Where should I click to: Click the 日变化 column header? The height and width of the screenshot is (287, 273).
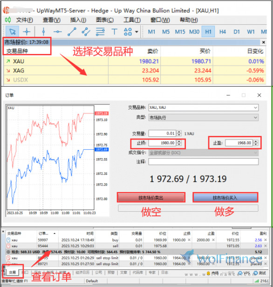(x=255, y=51)
